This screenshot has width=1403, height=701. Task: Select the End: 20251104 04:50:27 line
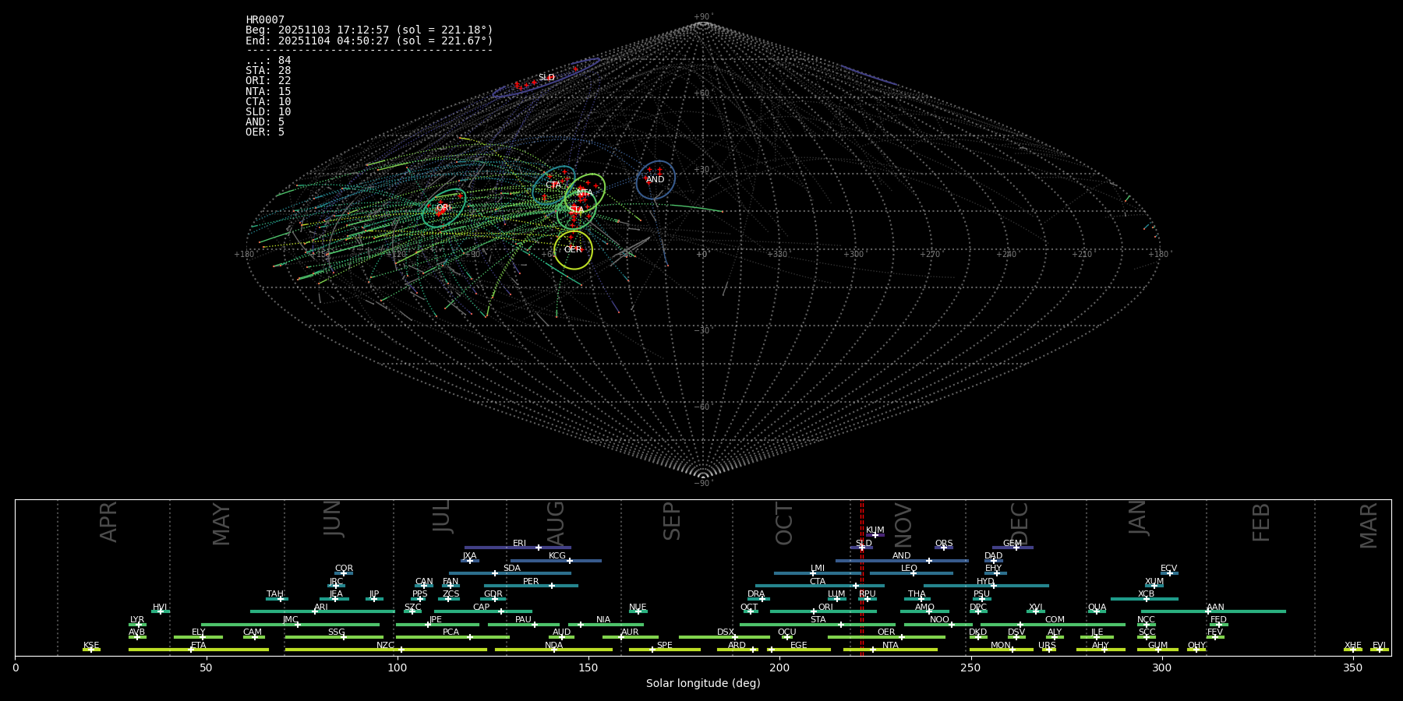(369, 41)
